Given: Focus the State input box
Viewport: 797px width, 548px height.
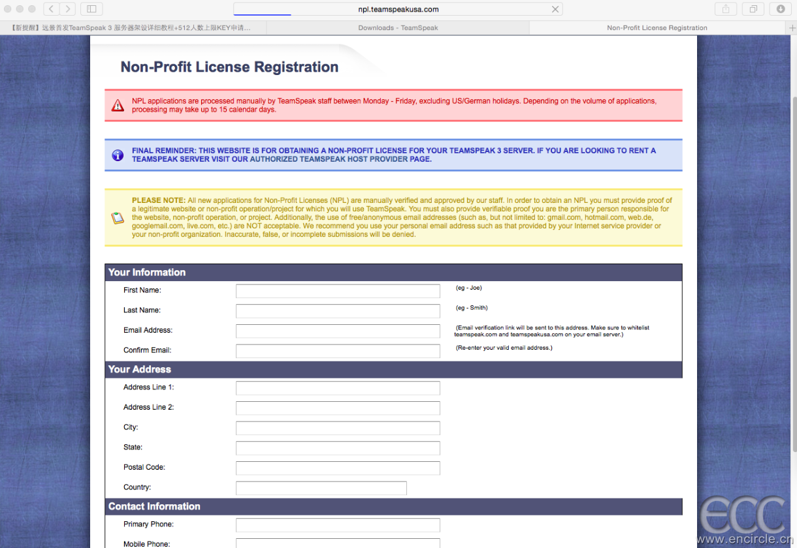Looking at the screenshot, I should (x=338, y=448).
